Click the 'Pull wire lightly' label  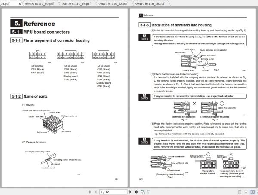(230, 108)
